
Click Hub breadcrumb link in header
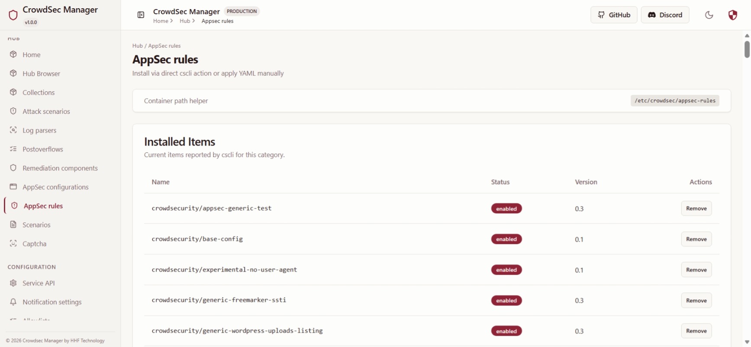[185, 21]
